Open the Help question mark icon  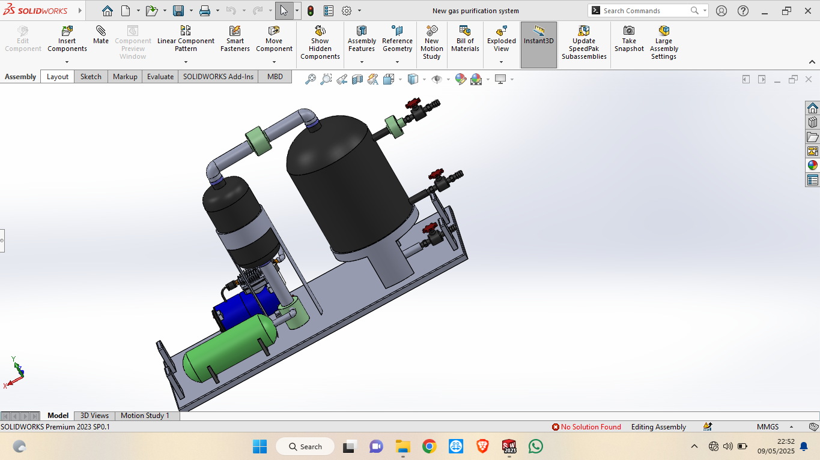743,11
